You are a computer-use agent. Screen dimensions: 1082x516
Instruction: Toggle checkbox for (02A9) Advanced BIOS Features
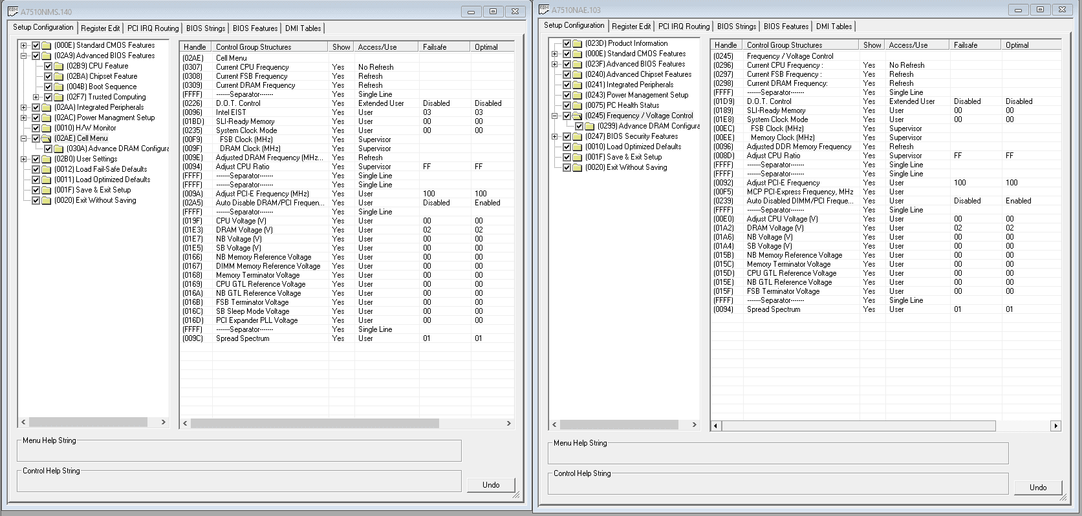[x=36, y=56]
